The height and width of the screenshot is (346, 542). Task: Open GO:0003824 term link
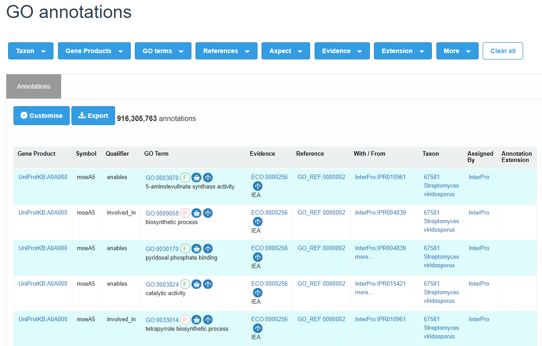click(x=162, y=284)
